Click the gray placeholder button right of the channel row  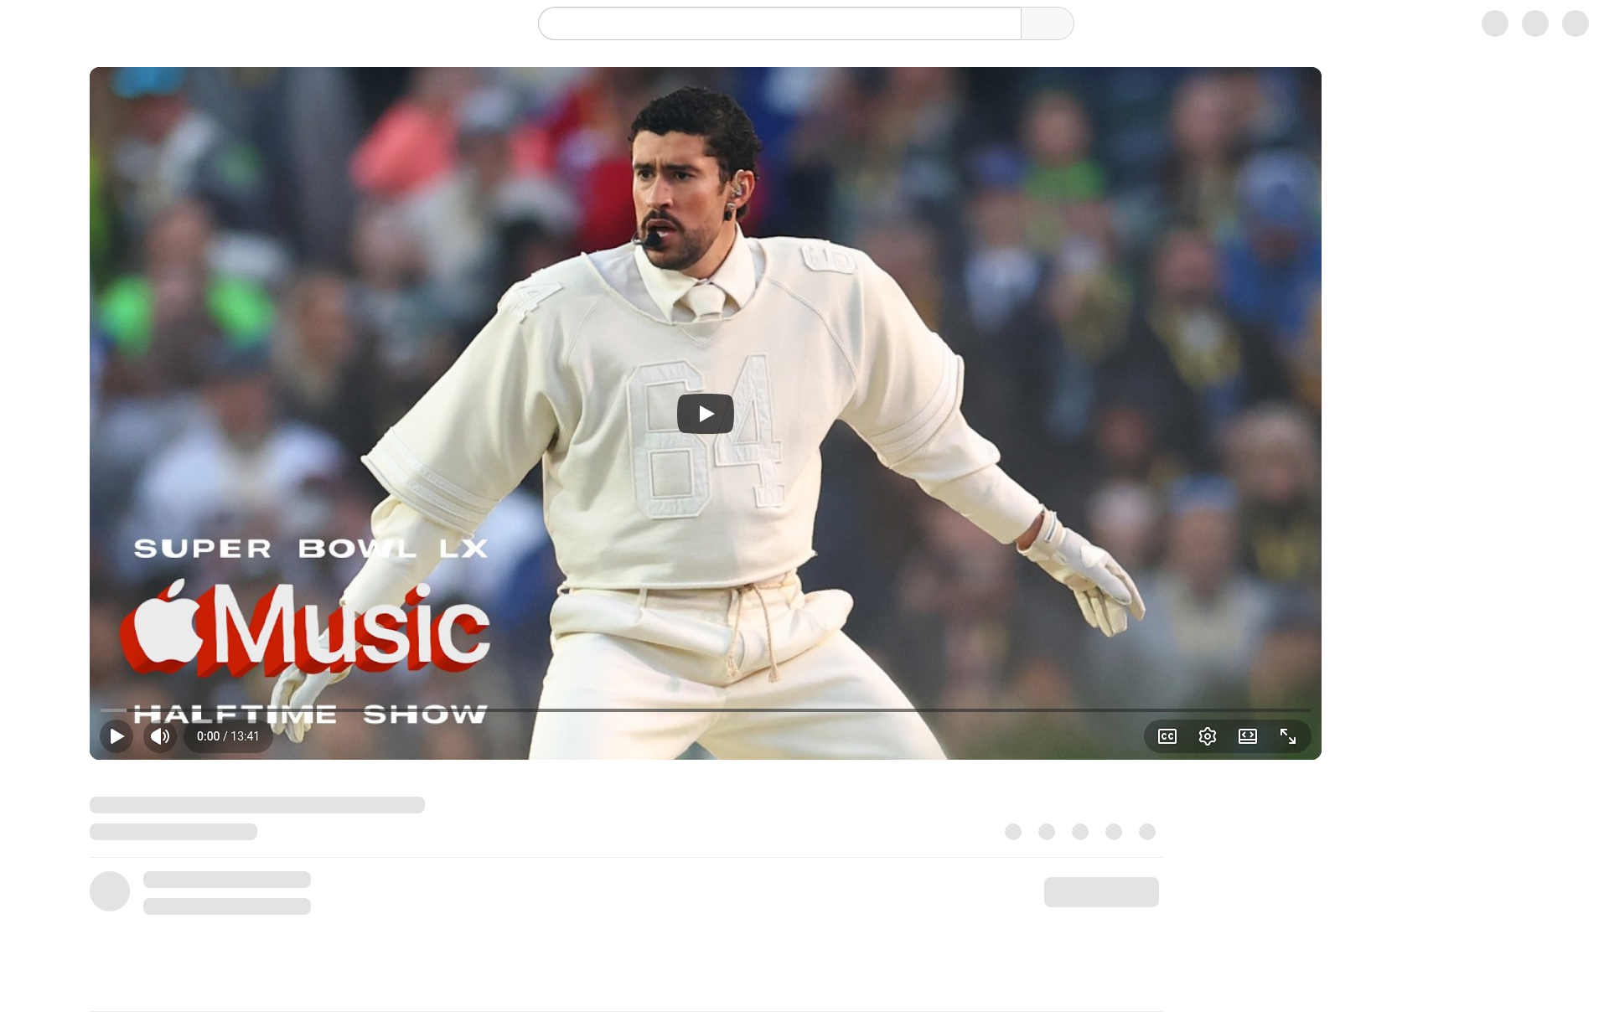tap(1101, 892)
